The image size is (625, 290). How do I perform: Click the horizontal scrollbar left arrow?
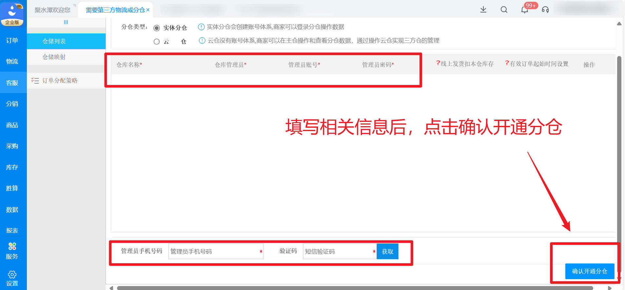(111, 288)
